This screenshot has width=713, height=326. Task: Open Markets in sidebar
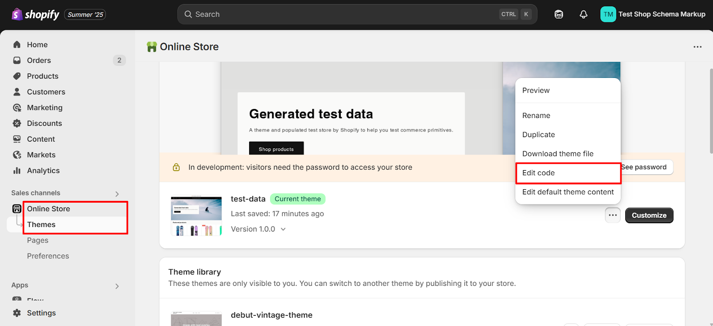(x=41, y=155)
